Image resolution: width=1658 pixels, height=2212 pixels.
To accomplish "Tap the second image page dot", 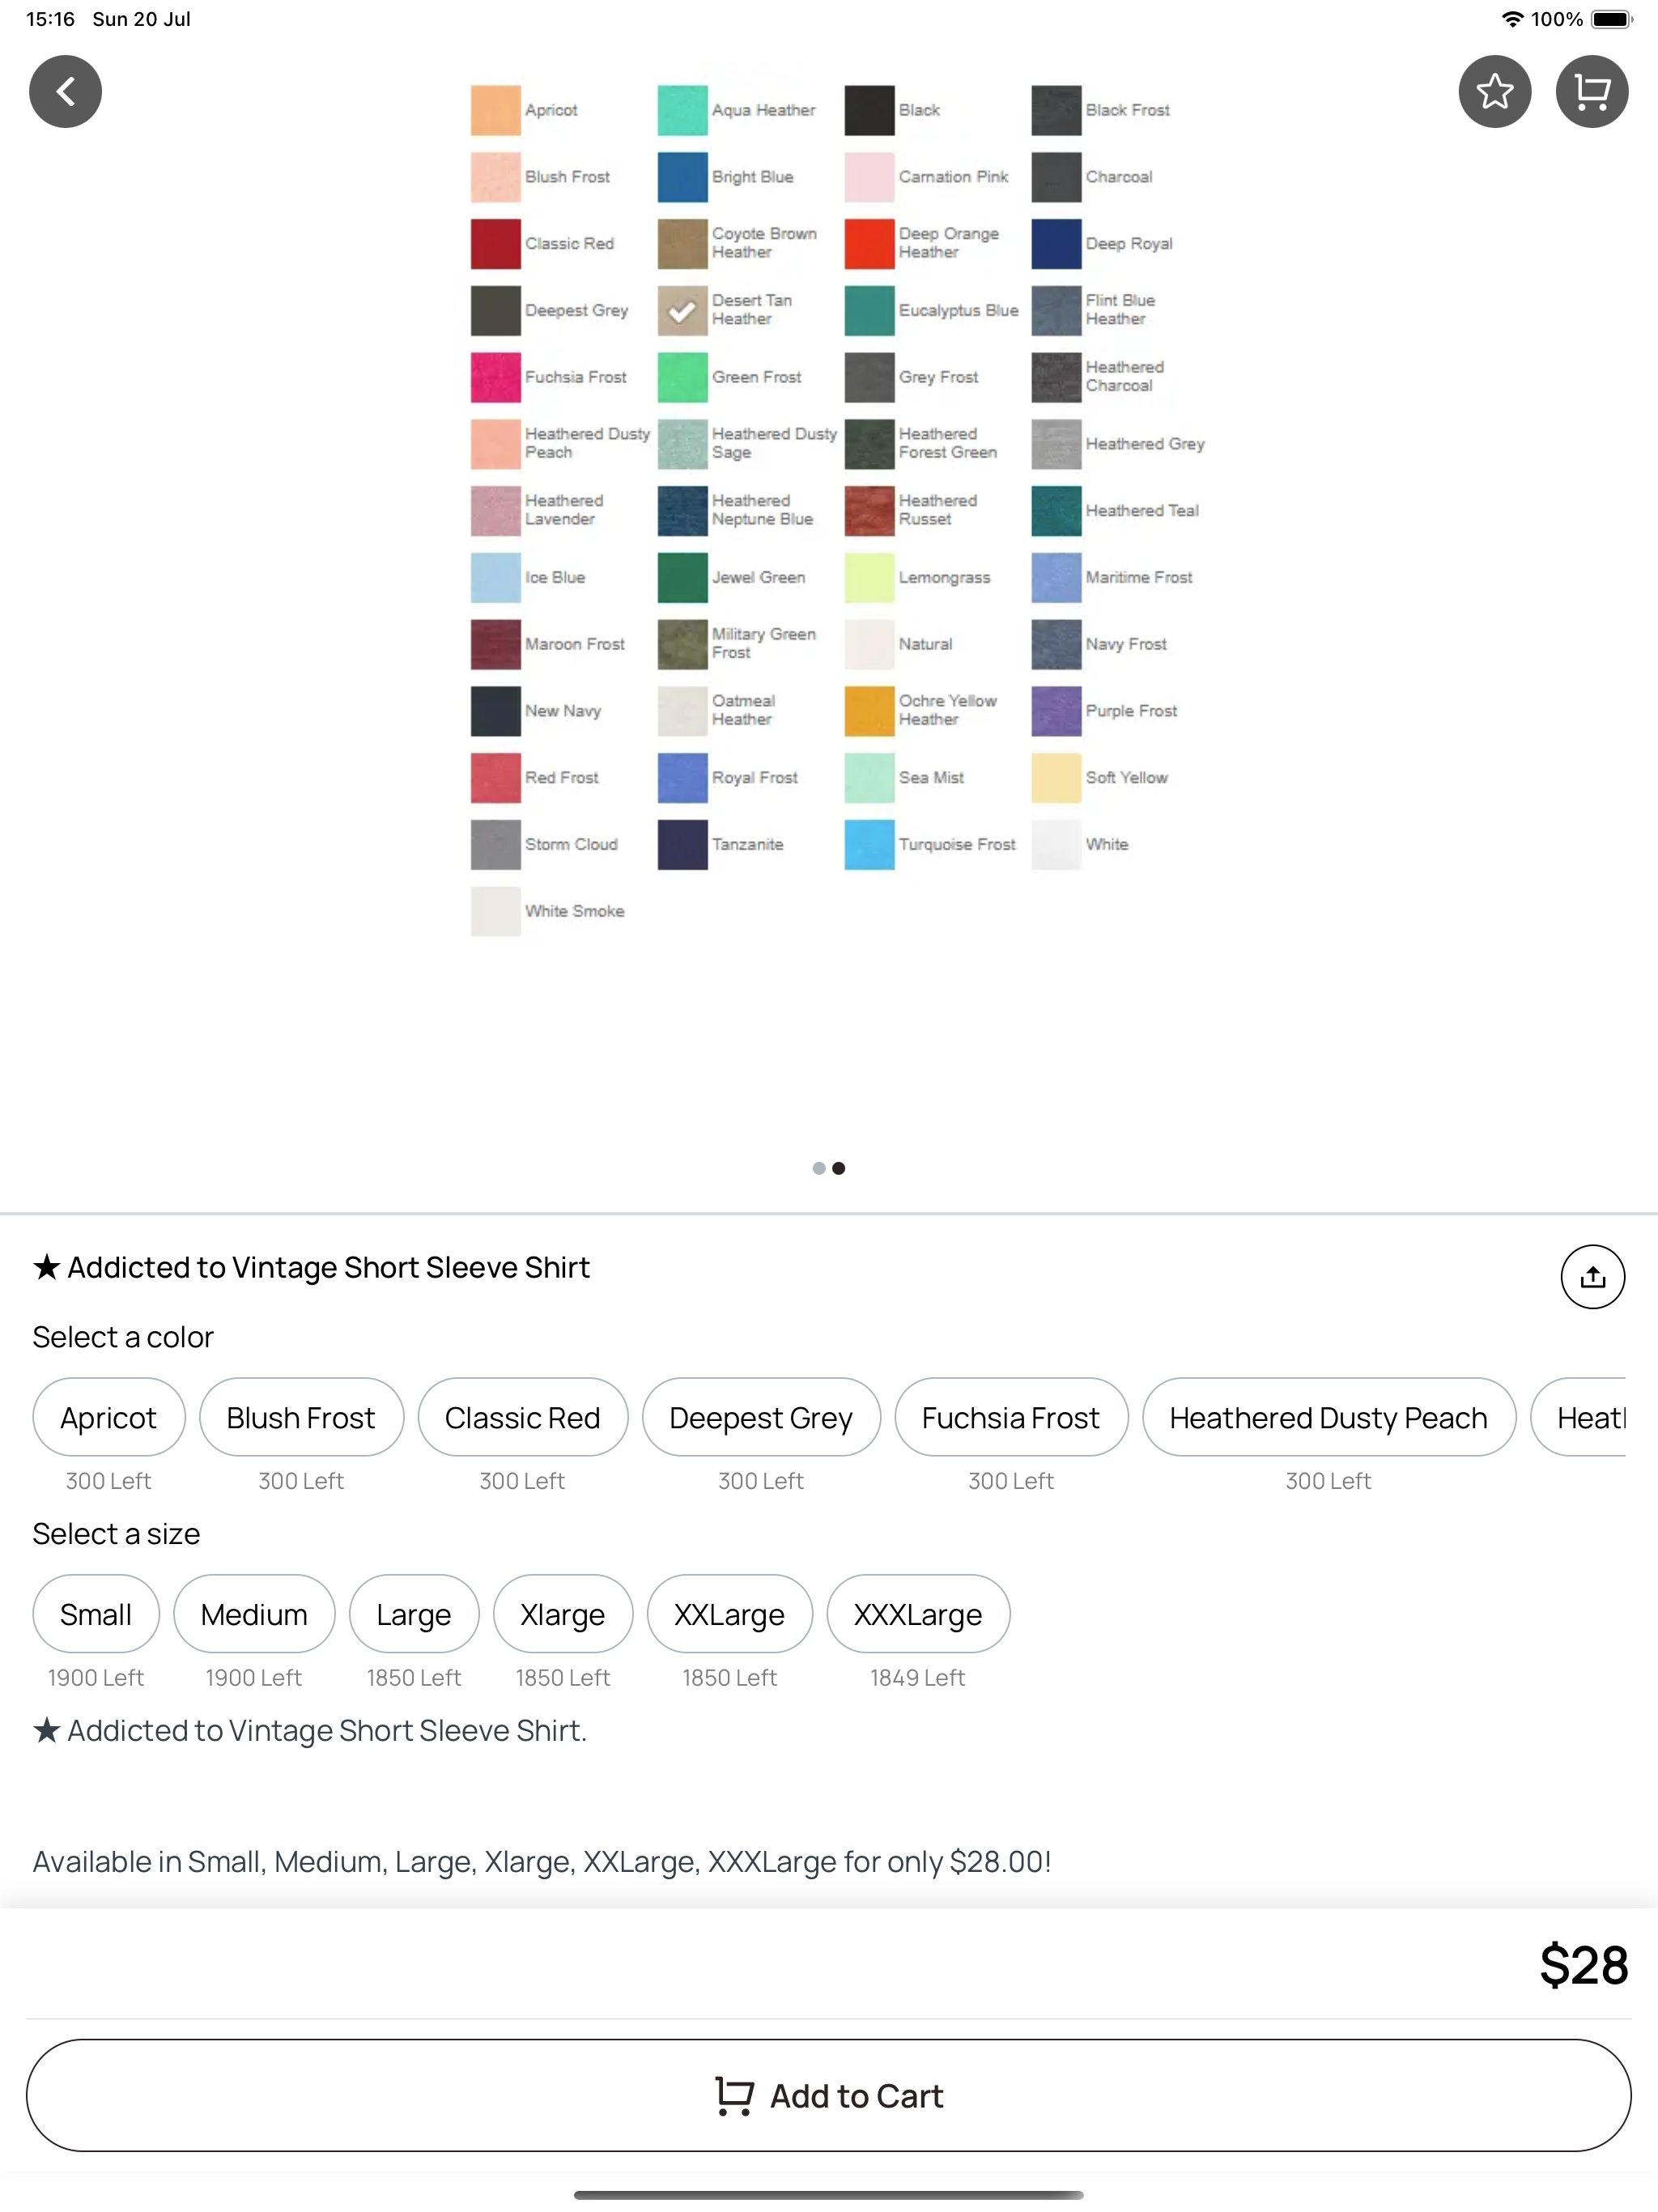I will click(x=839, y=1168).
